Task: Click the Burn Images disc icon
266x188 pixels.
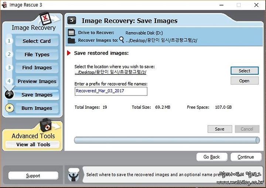Action: click(x=10, y=108)
